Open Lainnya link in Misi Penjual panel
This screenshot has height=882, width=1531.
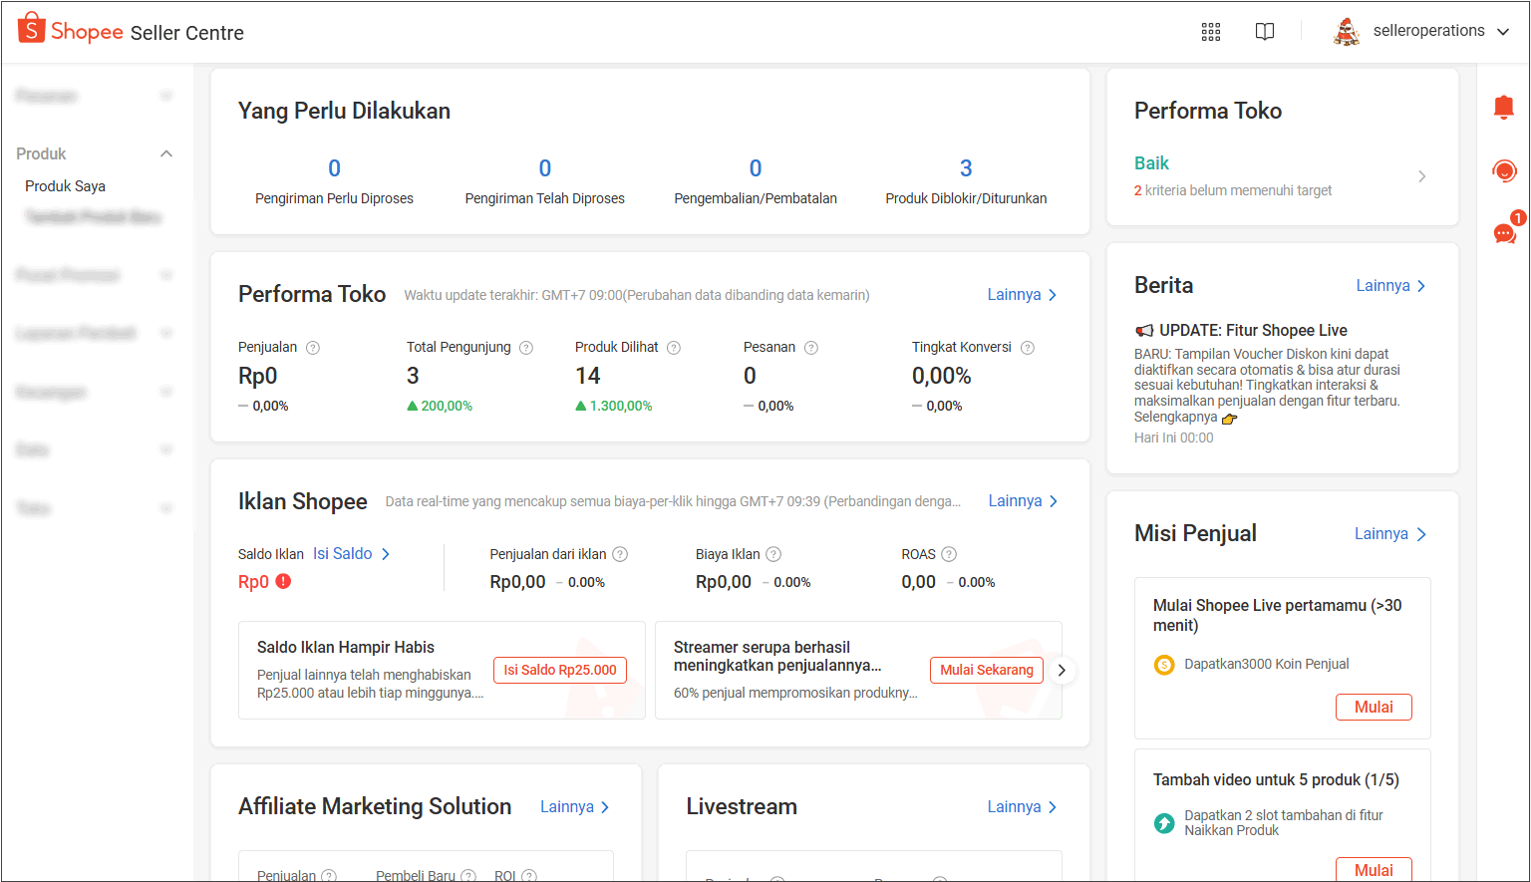[x=1389, y=534]
